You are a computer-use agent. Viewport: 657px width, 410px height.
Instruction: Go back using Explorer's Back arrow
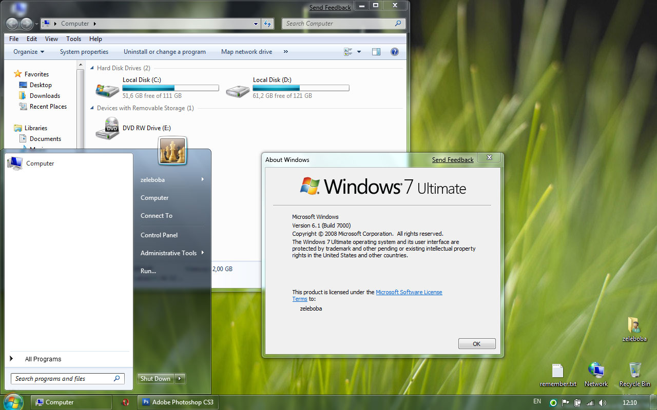12,24
